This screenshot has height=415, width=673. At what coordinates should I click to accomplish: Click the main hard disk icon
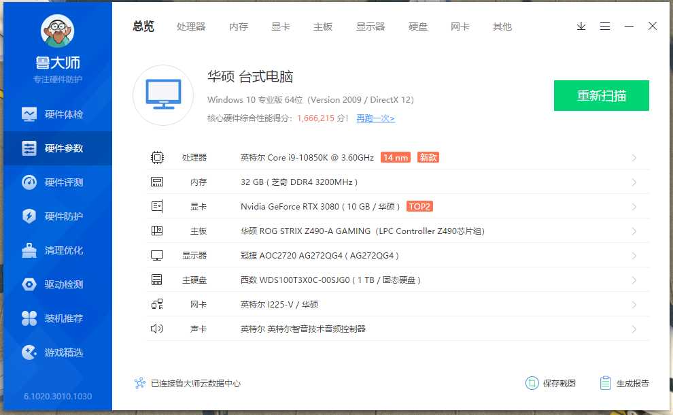(x=157, y=280)
